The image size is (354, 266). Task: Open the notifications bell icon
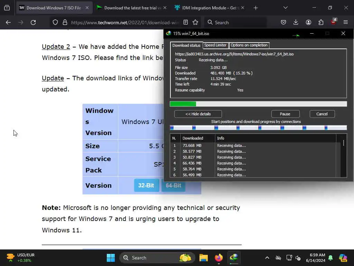pyautogui.click(x=331, y=258)
